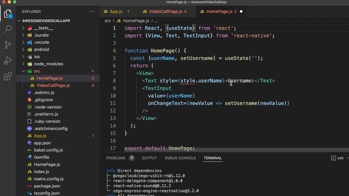This screenshot has height=196, width=349.
Task: Collapse the AWESOMEVIDEOCALLAPP root folder
Action: (19, 21)
